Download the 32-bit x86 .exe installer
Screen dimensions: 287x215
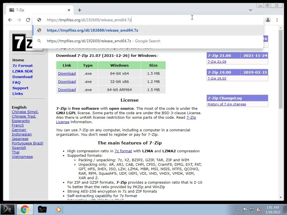click(x=67, y=81)
